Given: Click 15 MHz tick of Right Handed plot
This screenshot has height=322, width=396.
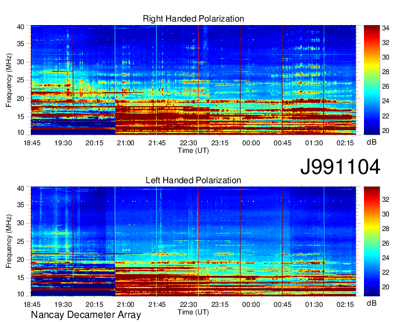Looking at the screenshot, I should pos(20,117).
